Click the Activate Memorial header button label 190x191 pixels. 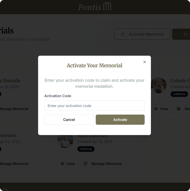(146, 34)
